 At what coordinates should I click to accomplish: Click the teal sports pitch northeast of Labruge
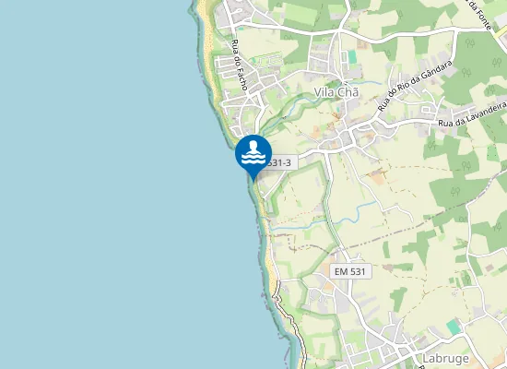click(454, 327)
